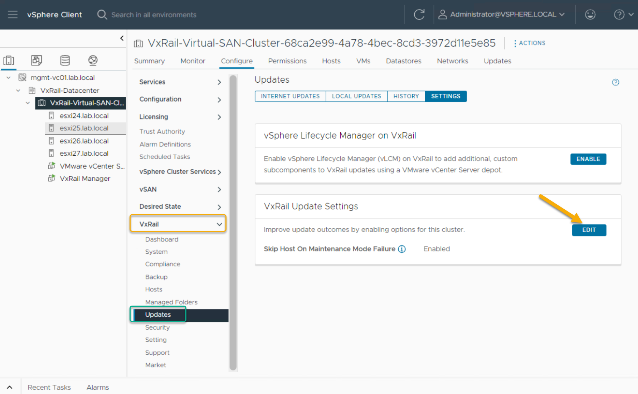Image resolution: width=638 pixels, height=394 pixels.
Task: Open the Storage inventory view icon
Action: (x=65, y=60)
